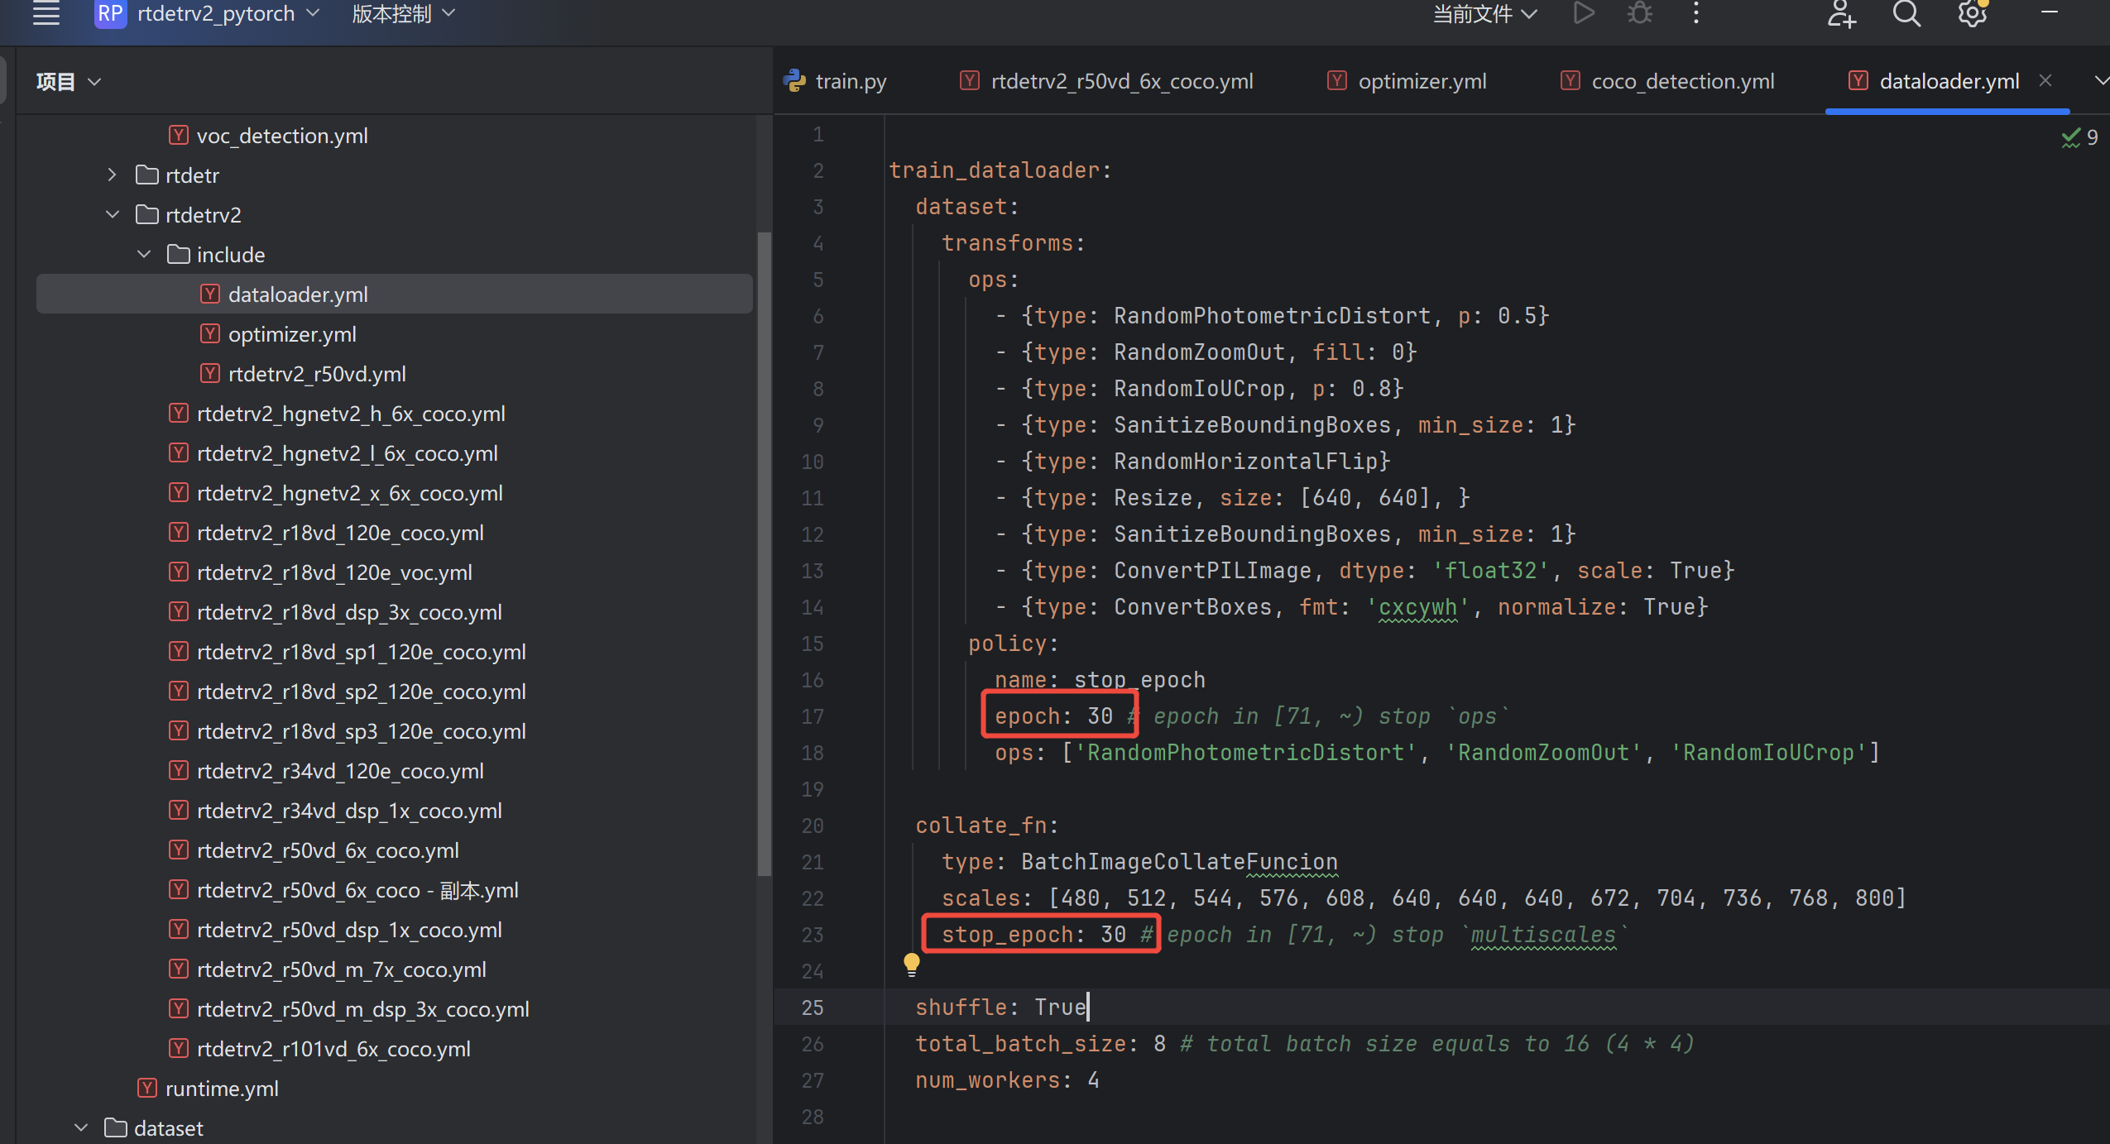Collapse the rtdetrv2 folder

point(113,214)
